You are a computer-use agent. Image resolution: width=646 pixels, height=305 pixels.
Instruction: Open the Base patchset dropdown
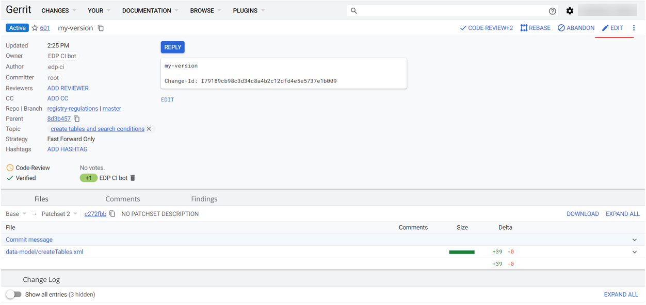(x=16, y=214)
